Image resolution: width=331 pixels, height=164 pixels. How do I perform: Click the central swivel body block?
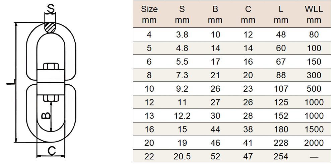(51, 82)
